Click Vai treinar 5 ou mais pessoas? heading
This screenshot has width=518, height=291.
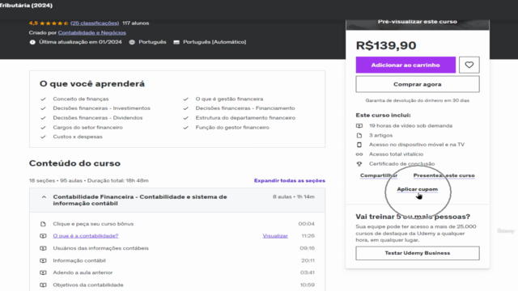413,217
